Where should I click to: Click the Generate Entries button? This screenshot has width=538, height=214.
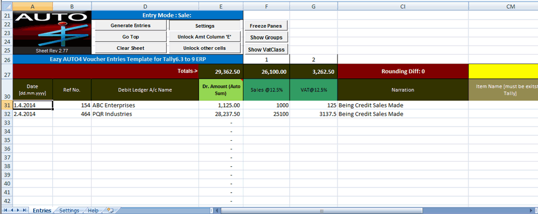point(130,26)
